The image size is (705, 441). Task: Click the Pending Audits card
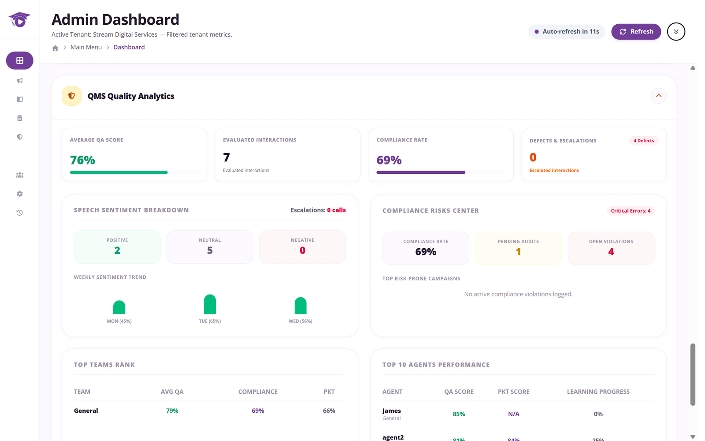pos(518,248)
